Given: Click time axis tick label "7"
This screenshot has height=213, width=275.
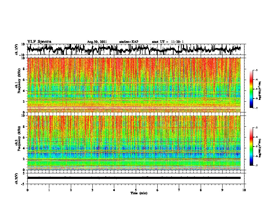Looking at the screenshot, I should (x=179, y=190).
